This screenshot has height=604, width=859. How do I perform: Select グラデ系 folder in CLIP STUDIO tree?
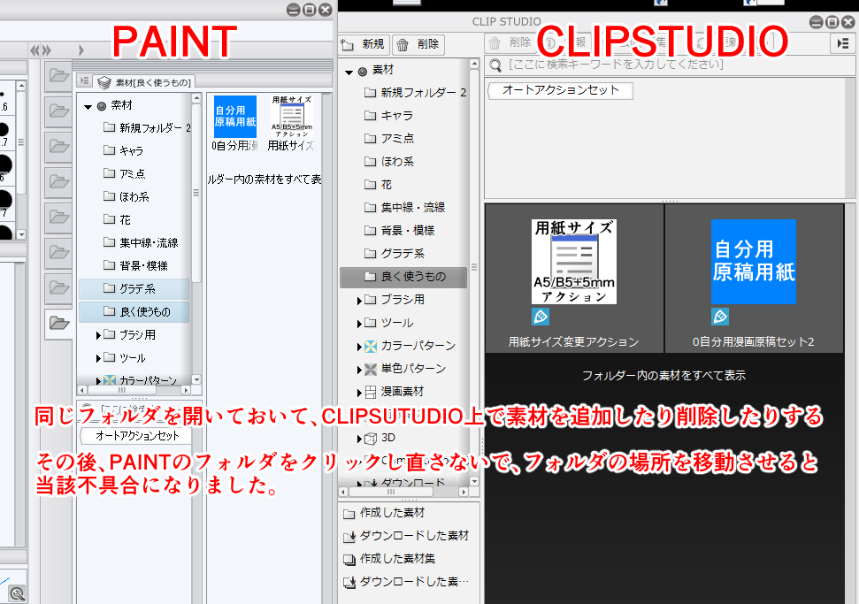click(395, 254)
